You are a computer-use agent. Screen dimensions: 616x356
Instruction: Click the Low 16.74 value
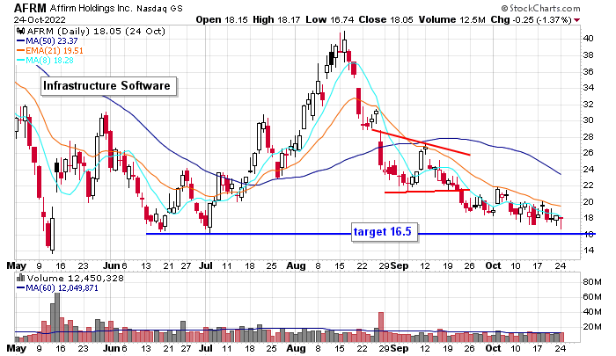click(x=330, y=19)
